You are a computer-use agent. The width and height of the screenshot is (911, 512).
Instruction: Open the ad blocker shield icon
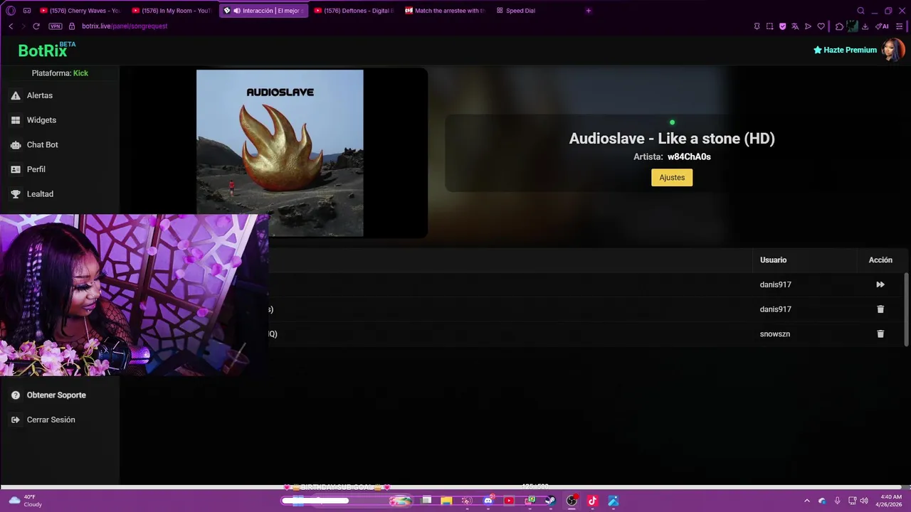pos(782,26)
